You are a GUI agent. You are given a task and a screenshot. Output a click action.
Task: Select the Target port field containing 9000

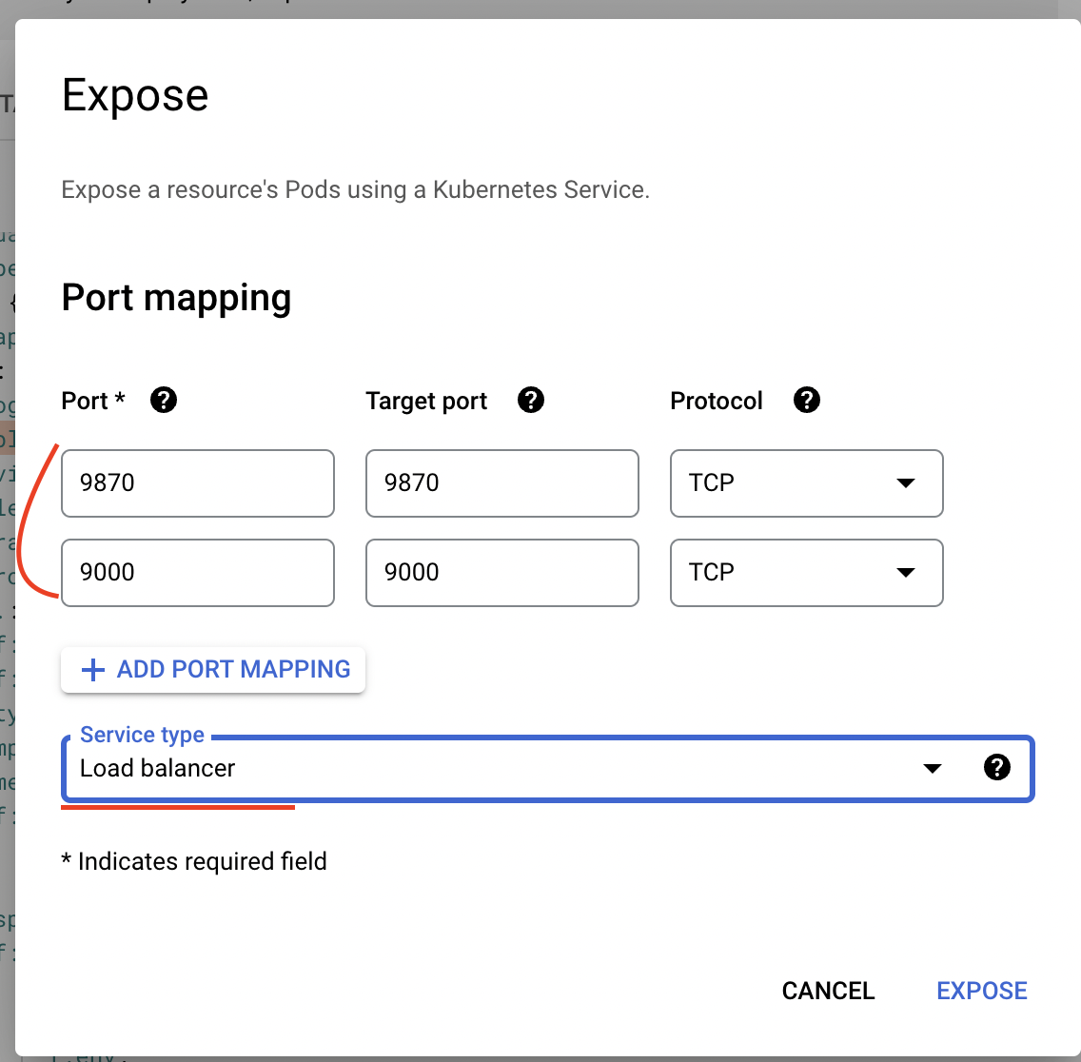[501, 573]
